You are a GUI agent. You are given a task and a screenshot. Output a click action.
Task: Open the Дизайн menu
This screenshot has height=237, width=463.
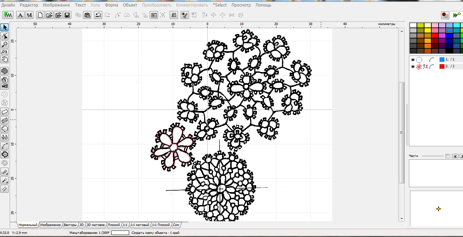click(x=8, y=5)
